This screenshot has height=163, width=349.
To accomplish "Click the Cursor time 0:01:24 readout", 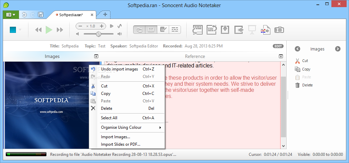I will pos(270,154).
